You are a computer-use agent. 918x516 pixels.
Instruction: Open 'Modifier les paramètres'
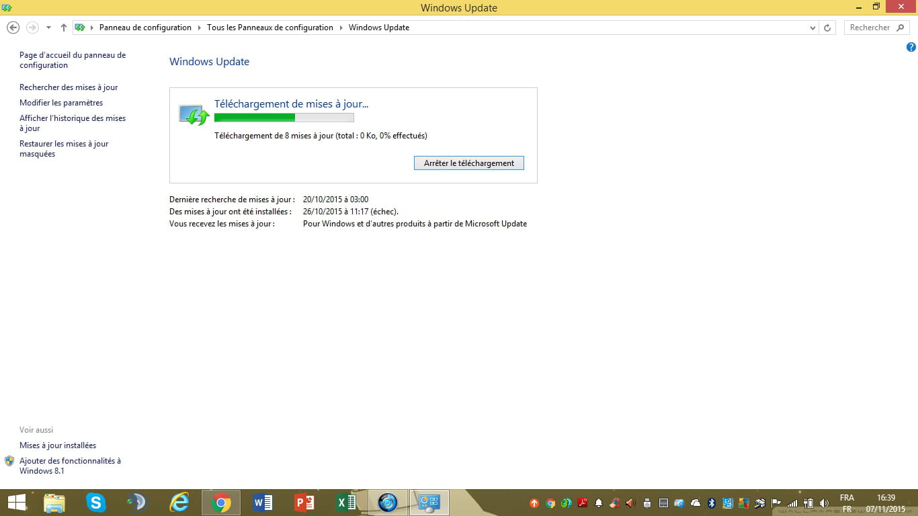(x=61, y=103)
